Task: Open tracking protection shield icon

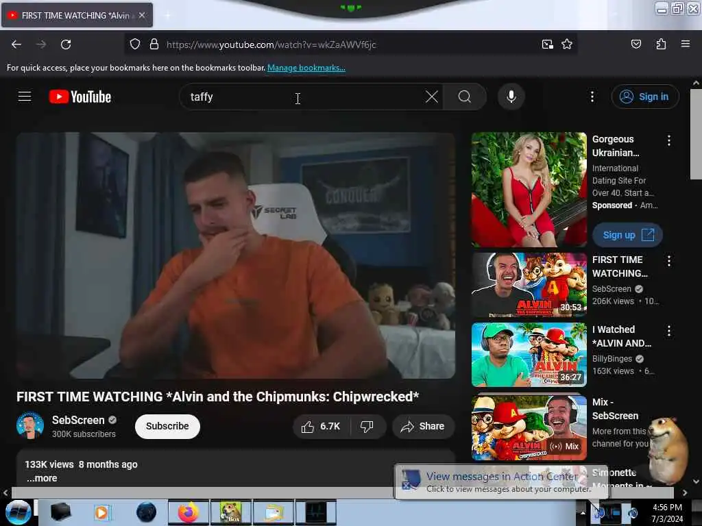Action: pyautogui.click(x=135, y=44)
